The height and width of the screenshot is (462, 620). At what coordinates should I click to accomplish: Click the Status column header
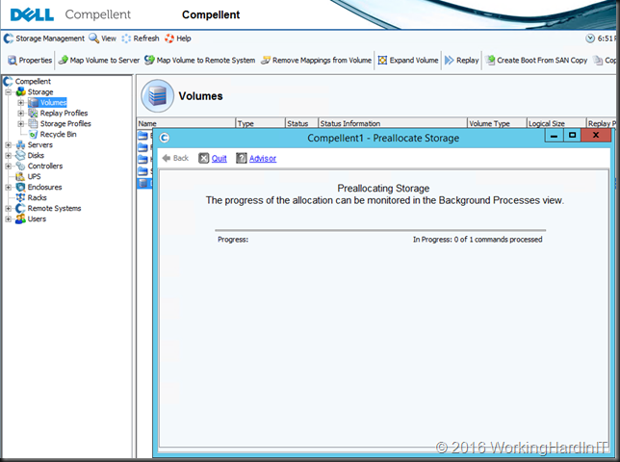301,123
